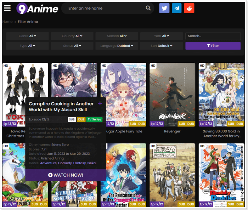Click the TV Series tag in the popup
Screen dimensions: 248x210
pyautogui.click(x=94, y=119)
